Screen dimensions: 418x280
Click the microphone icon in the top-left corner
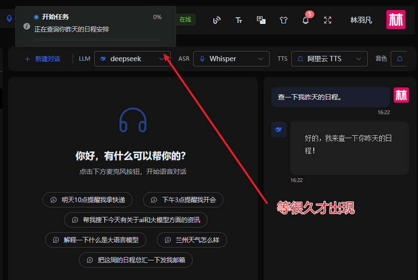tap(9, 18)
